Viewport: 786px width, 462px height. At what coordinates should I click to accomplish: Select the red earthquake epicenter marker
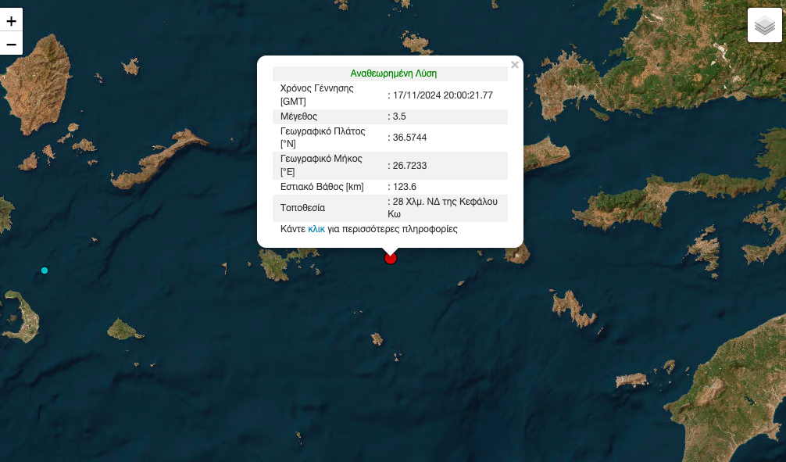(391, 258)
